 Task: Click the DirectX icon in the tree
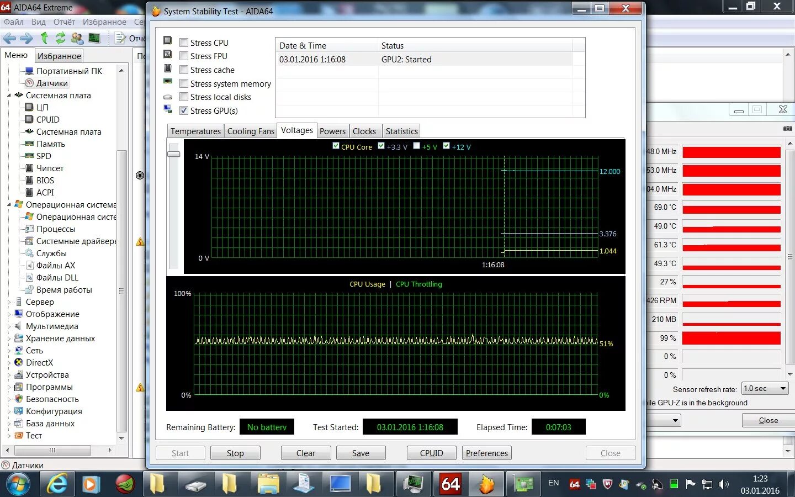18,363
